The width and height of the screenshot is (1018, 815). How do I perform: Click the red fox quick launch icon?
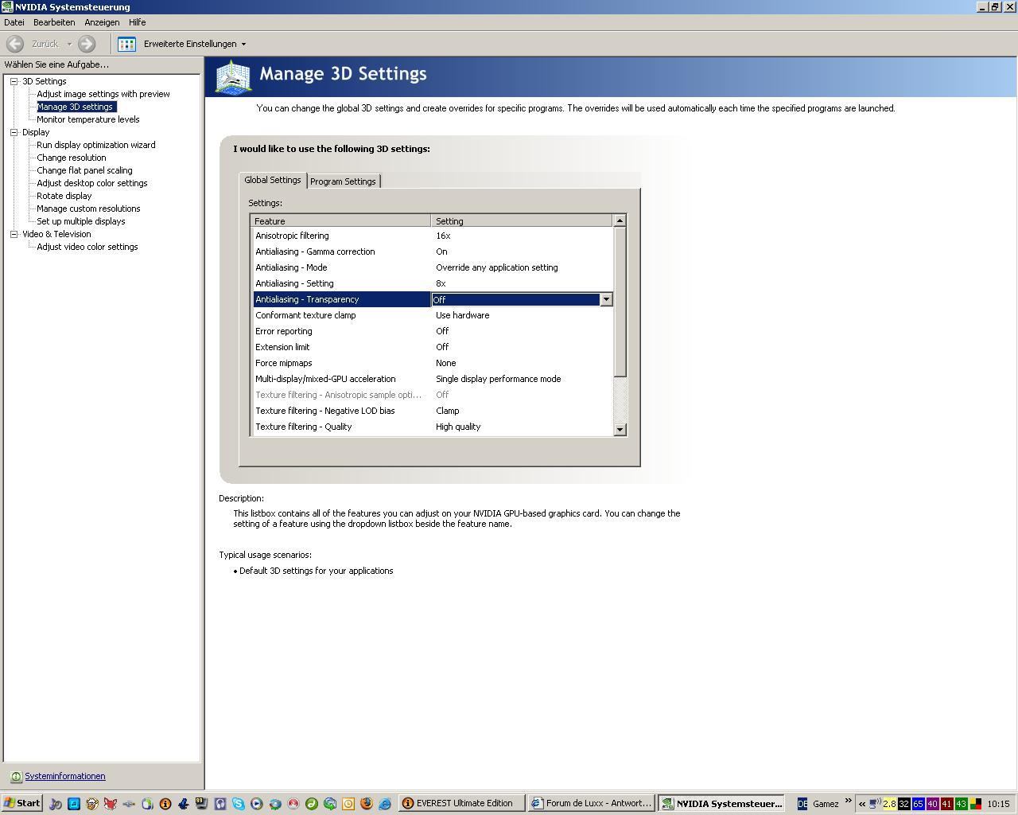110,804
